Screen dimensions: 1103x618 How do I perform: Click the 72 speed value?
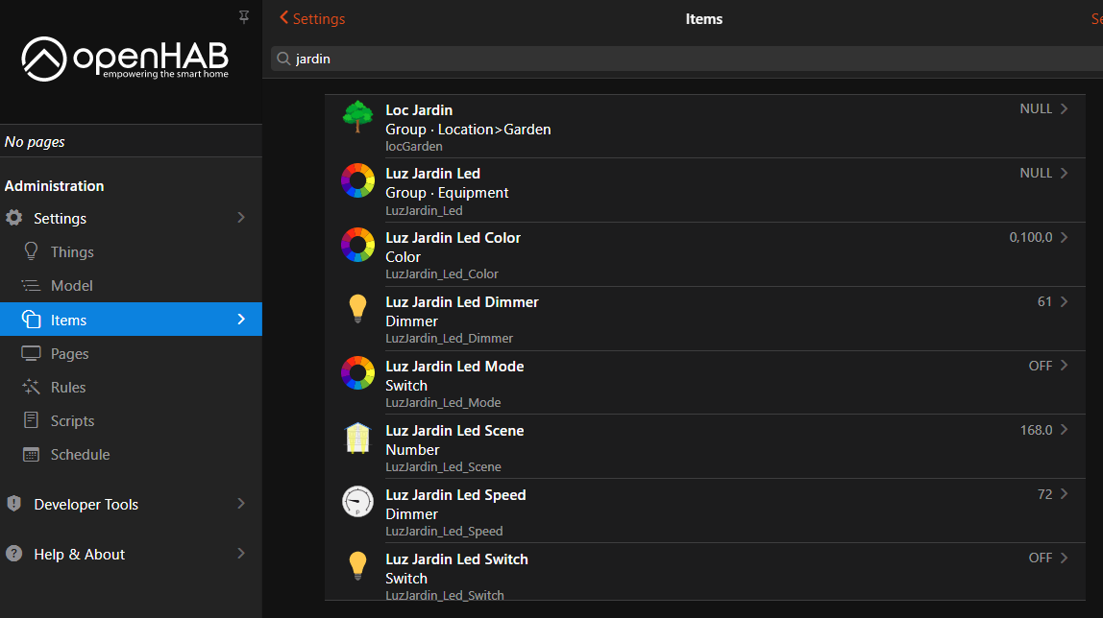(x=1044, y=494)
